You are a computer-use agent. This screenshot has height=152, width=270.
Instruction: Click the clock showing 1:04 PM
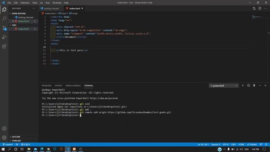pyautogui.click(x=255, y=149)
